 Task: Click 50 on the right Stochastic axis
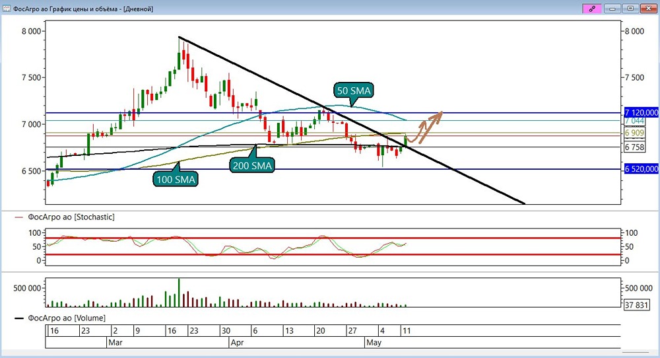pyautogui.click(x=629, y=247)
